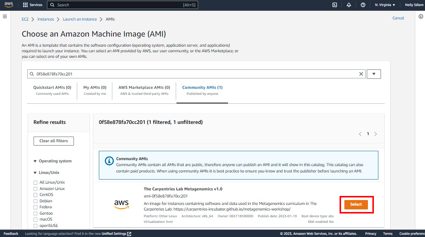The image size is (425, 237).
Task: Click the Community AMIs info circle icon
Action: pos(109,161)
